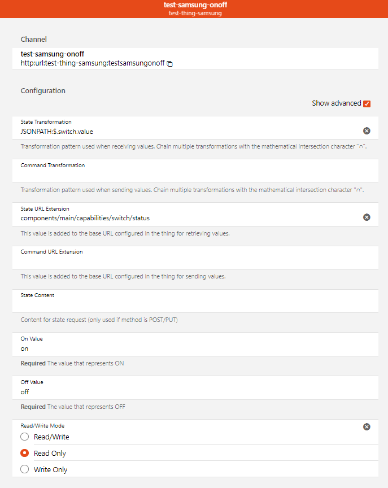Clear the State Transformation field
This screenshot has height=488, width=388.
click(367, 131)
